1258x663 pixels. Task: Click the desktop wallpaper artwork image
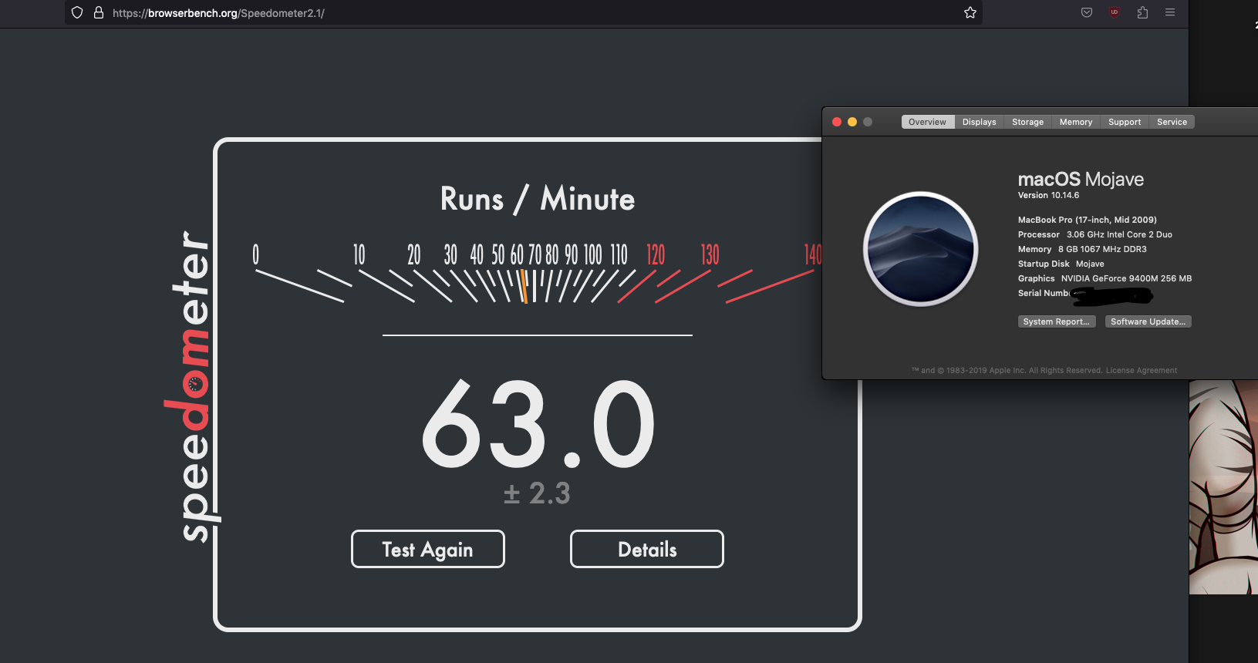click(x=1223, y=487)
